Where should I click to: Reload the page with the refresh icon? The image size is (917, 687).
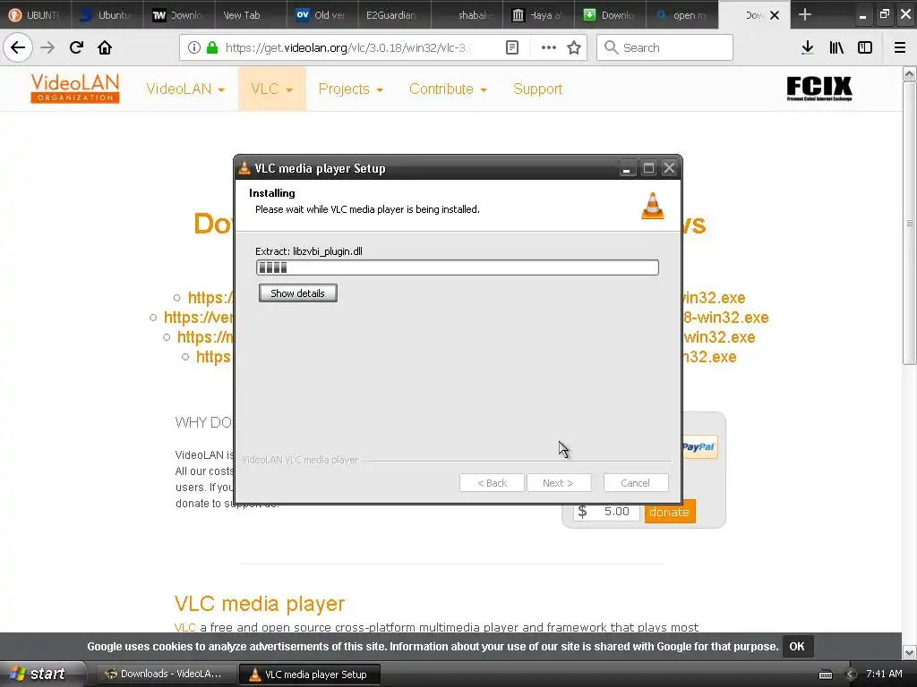tap(76, 47)
